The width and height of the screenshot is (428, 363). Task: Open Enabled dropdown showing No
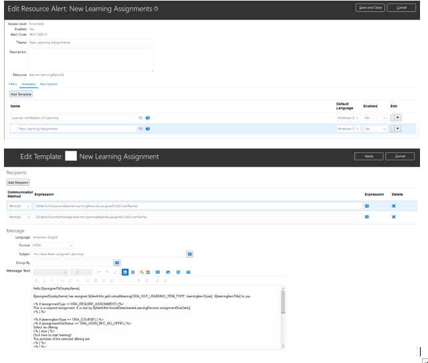(x=375, y=118)
